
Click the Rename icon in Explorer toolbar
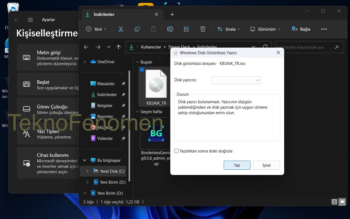coord(170,29)
